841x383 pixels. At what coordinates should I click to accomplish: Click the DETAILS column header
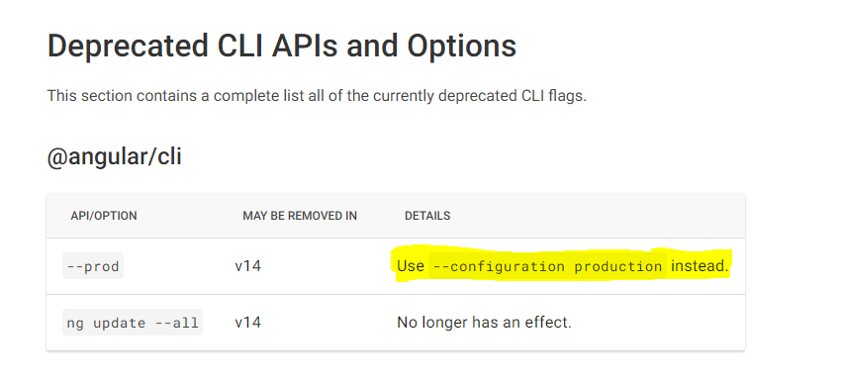click(427, 216)
